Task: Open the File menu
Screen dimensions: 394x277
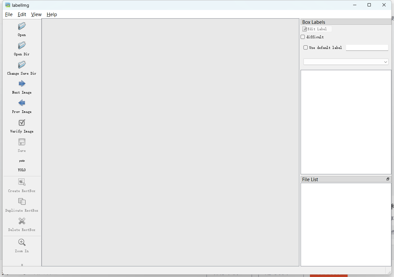Action: point(9,14)
